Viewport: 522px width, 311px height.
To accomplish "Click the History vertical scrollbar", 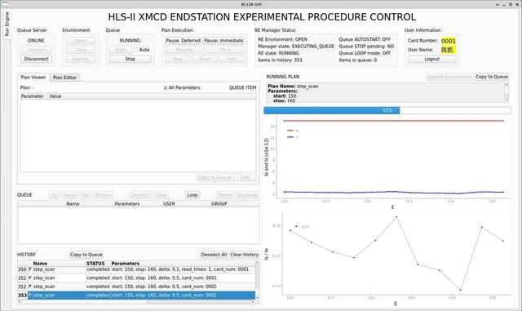I will (x=257, y=280).
